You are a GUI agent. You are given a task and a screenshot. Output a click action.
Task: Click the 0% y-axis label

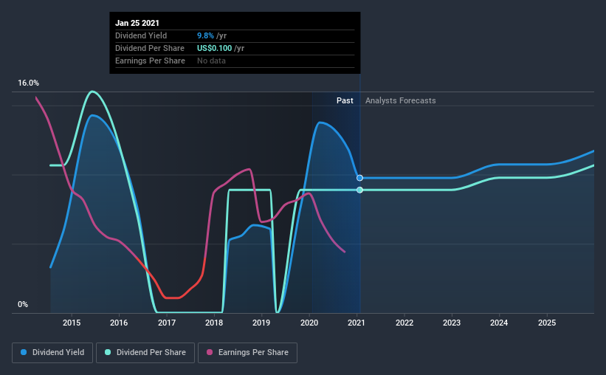23,305
